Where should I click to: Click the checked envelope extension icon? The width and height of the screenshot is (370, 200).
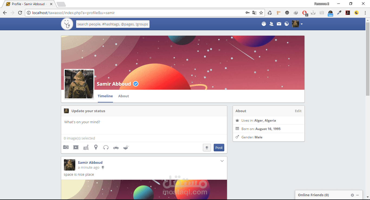pos(313,13)
